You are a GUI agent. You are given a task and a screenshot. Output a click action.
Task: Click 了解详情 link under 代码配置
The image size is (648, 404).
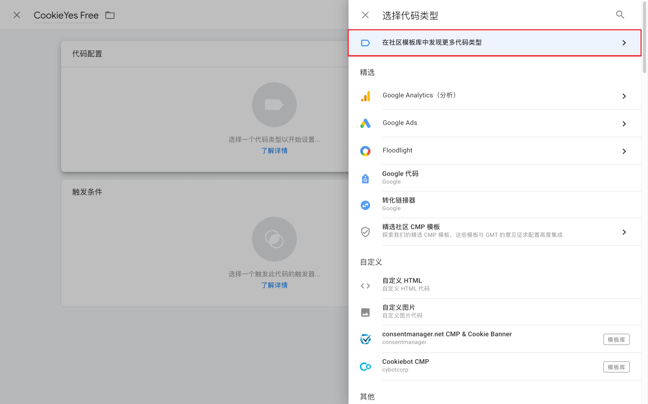[274, 151]
